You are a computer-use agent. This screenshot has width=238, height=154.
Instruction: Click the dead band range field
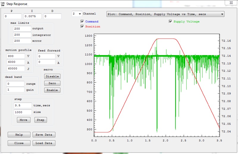pyautogui.click(x=15, y=84)
